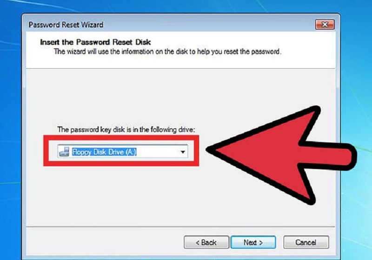
Task: Click the blue desktop wallpaper right of the dialog
Action: [356, 95]
